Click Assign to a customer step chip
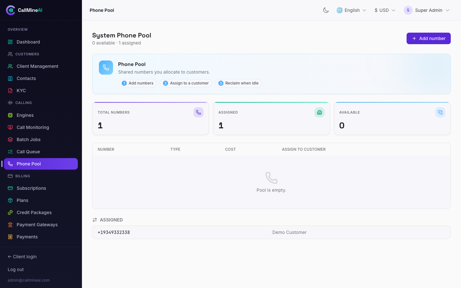Screen dimensions: 461x288 (x=186, y=83)
